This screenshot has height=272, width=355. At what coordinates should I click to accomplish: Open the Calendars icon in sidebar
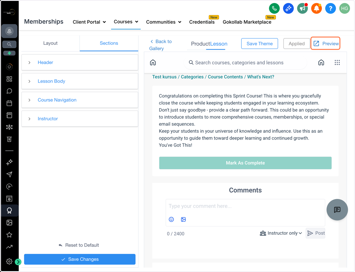(x=9, y=103)
